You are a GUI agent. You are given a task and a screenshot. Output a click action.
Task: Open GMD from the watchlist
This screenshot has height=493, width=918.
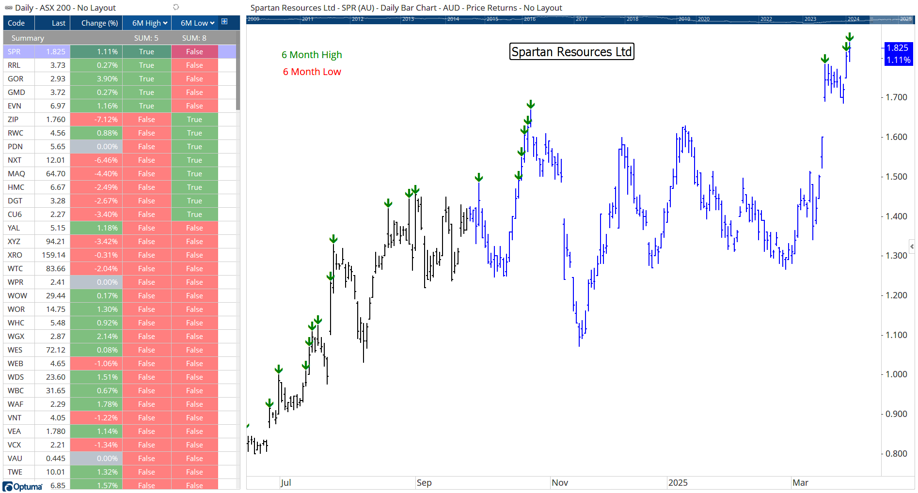tap(19, 92)
